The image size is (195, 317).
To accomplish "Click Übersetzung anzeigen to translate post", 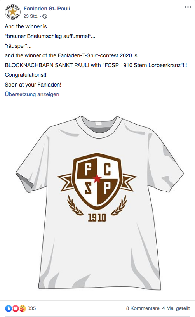I will (32, 94).
